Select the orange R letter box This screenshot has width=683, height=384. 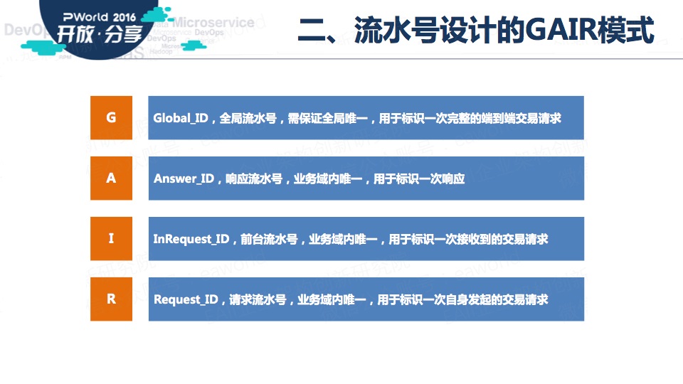click(x=111, y=299)
